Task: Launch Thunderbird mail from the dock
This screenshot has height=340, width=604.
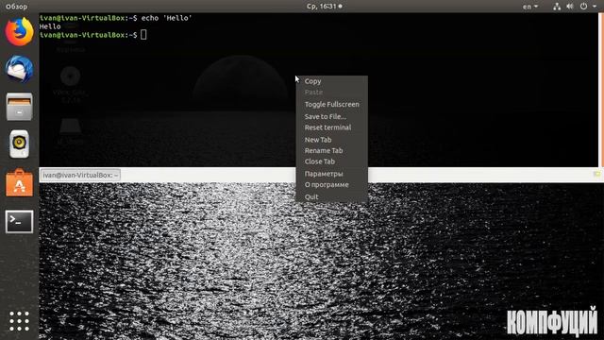Action: point(19,69)
